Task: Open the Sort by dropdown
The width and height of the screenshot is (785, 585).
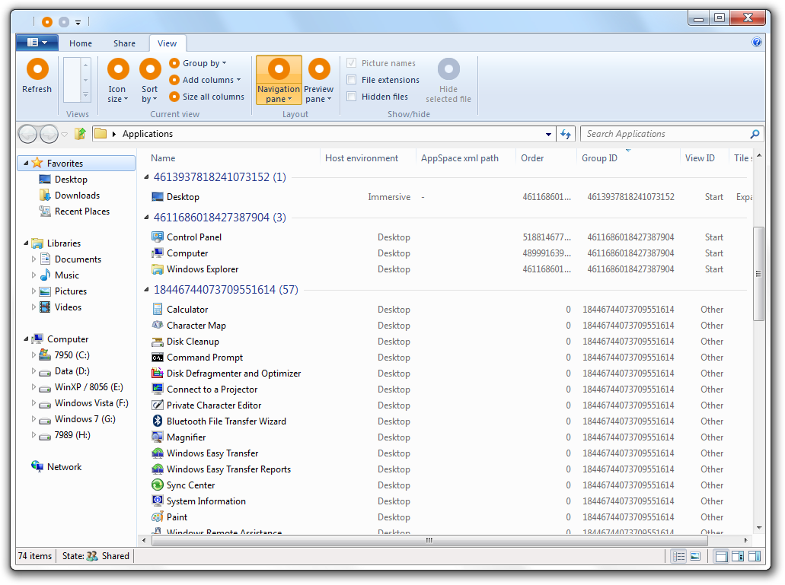Action: coord(149,80)
